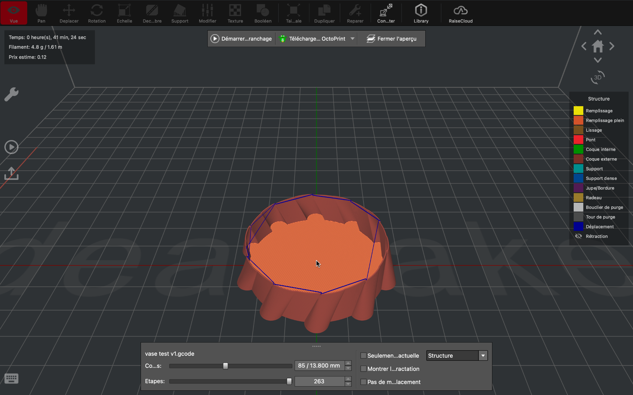The width and height of the screenshot is (633, 395).
Task: Click the home view icon
Action: point(597,47)
